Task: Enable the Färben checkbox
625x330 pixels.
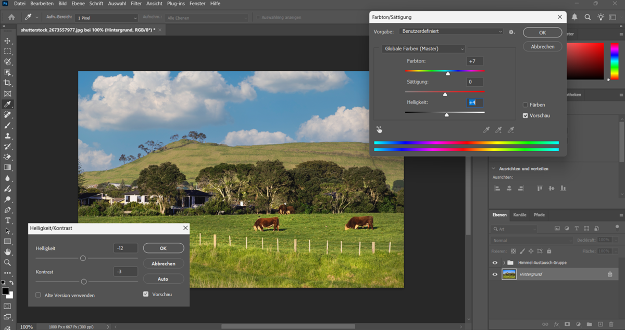Action: tap(526, 104)
